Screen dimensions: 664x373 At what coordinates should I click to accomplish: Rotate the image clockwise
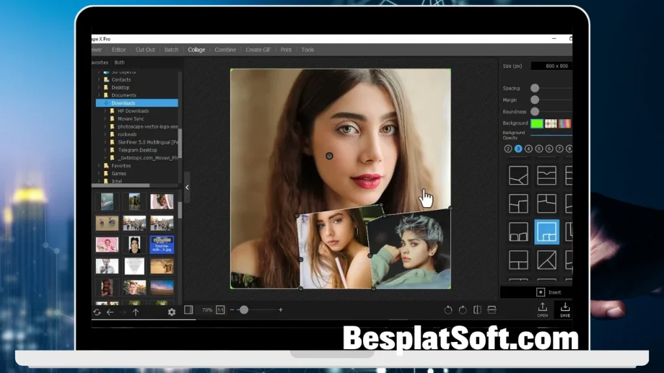462,310
